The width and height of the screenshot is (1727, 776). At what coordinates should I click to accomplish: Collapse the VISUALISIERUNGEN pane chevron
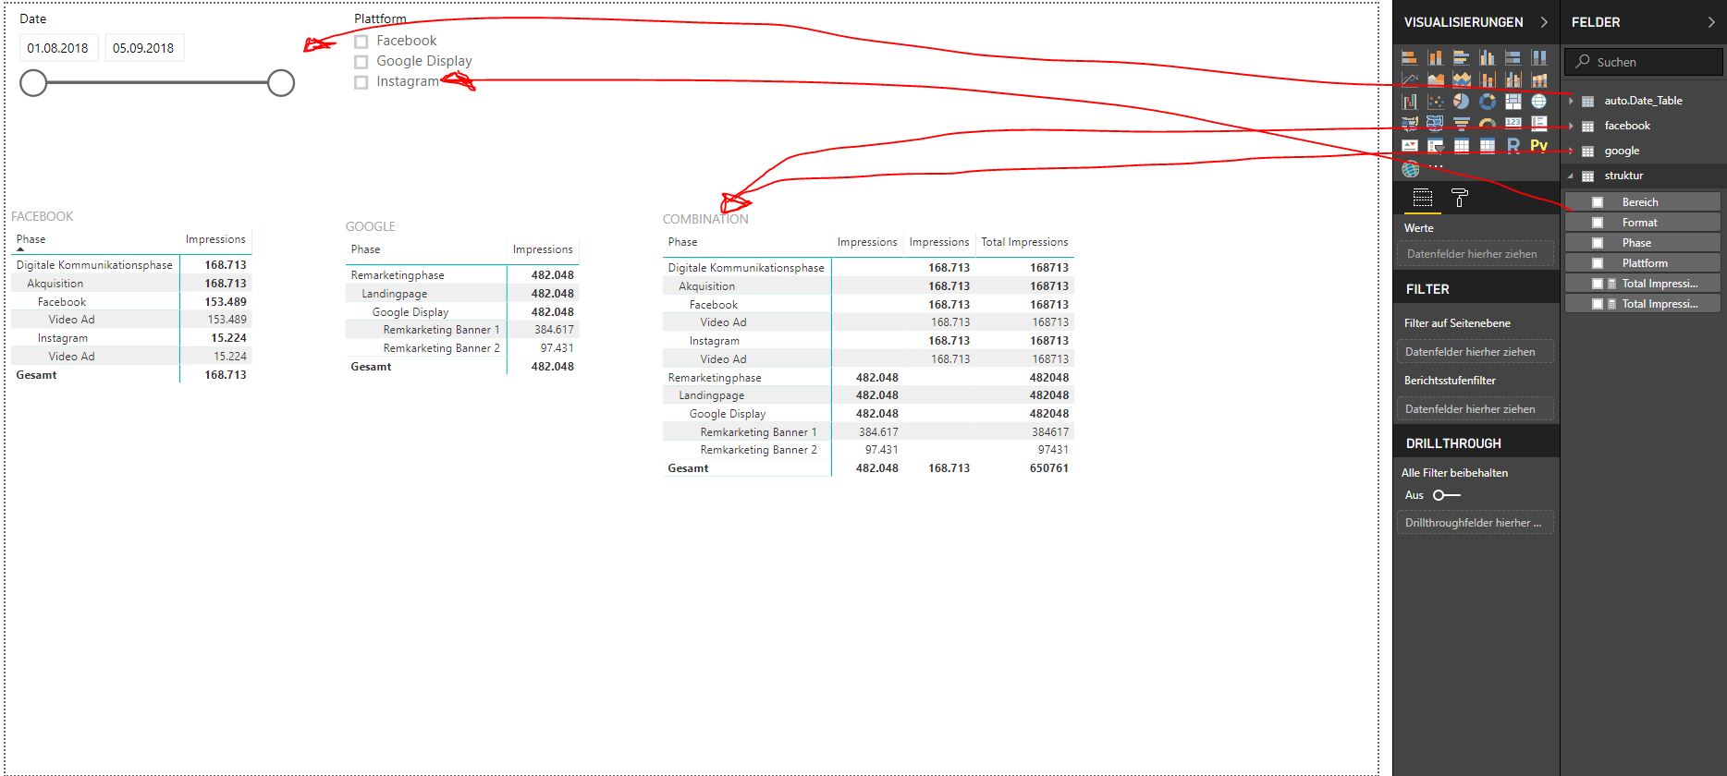(1543, 22)
